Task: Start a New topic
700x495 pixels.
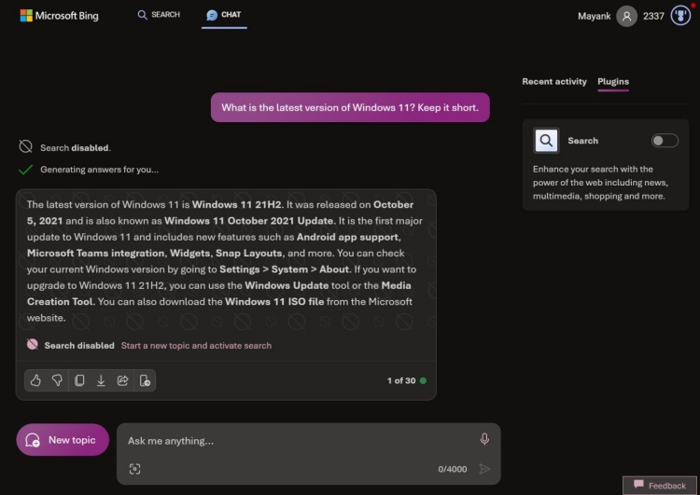Action: click(63, 440)
